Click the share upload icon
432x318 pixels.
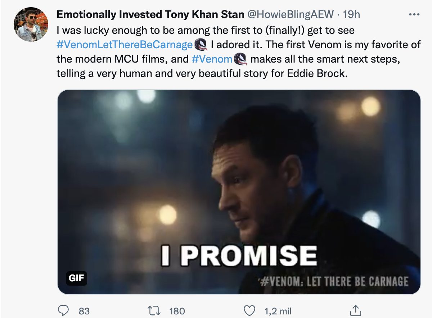355,310
